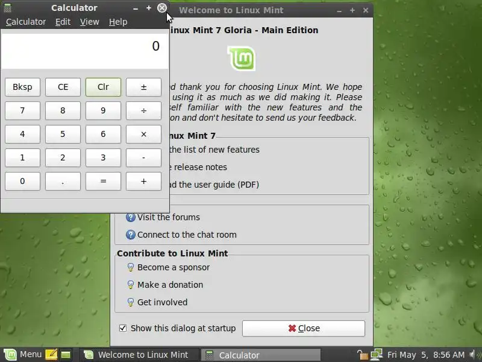Maximize the Welcome to Linux Mint window
This screenshot has height=362, width=482.
click(352, 10)
